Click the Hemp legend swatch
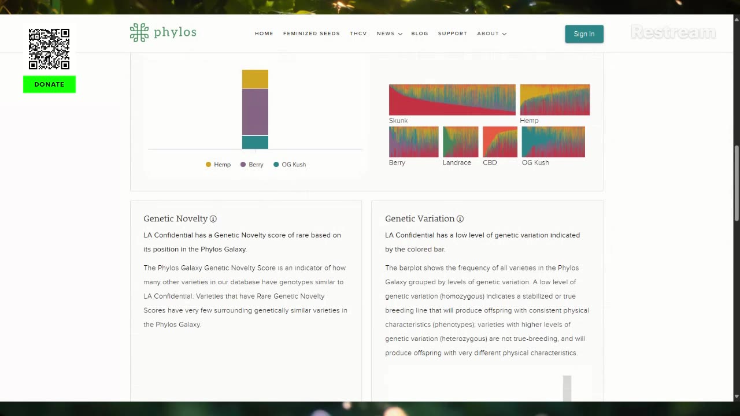This screenshot has height=416, width=740. pos(208,165)
